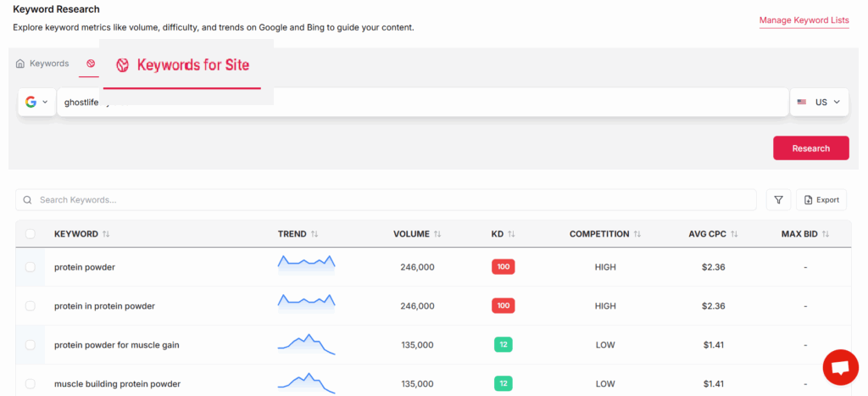Click HIGH competition in protein powder row
Viewport: 868px width, 396px height.
click(x=605, y=267)
